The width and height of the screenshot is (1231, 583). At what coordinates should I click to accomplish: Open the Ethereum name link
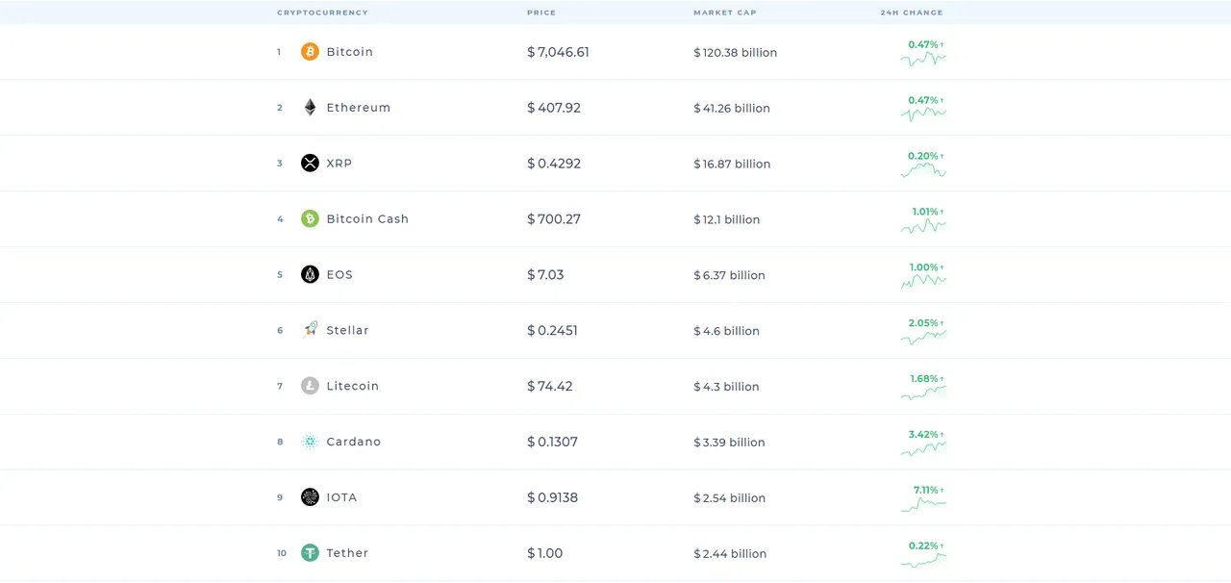click(x=359, y=107)
